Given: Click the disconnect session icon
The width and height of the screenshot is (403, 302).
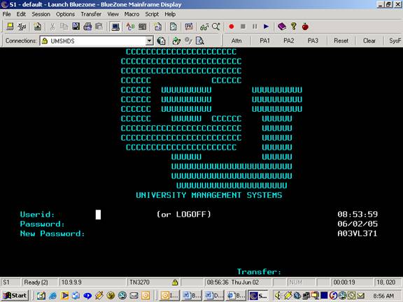Looking at the screenshot, I should [x=22, y=27].
